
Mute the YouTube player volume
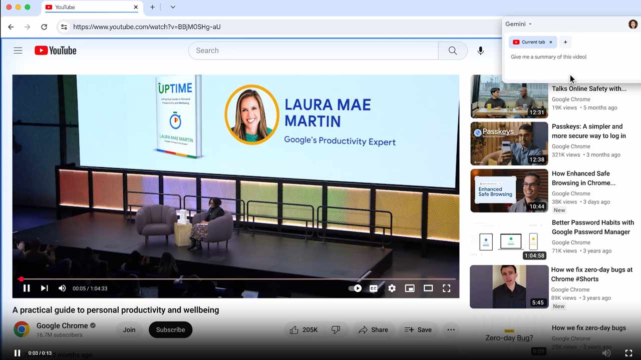[x=62, y=288]
